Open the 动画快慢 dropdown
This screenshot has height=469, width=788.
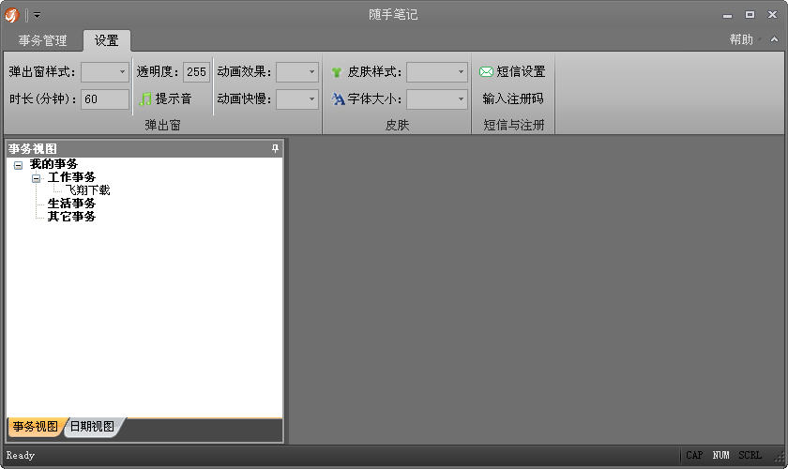[x=297, y=99]
